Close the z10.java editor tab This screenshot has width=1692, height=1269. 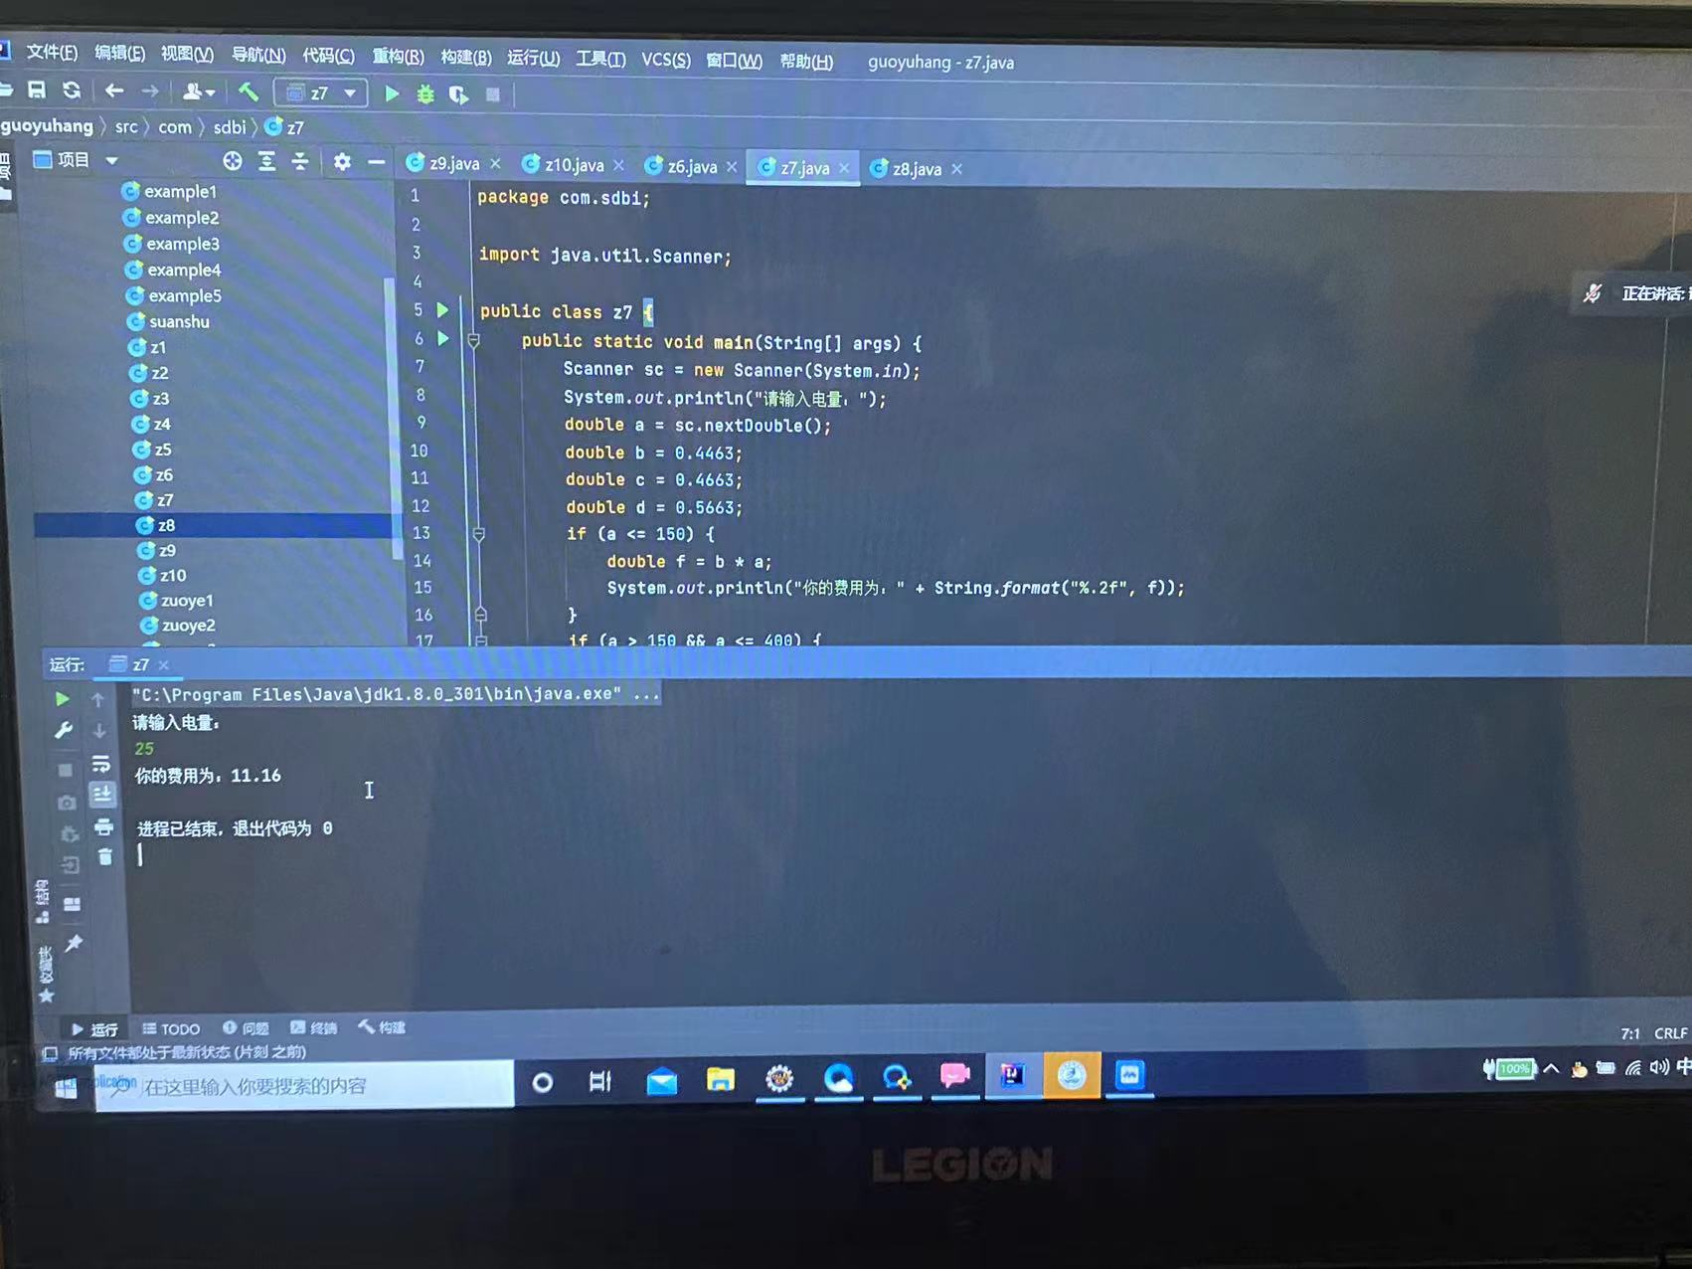tap(619, 165)
